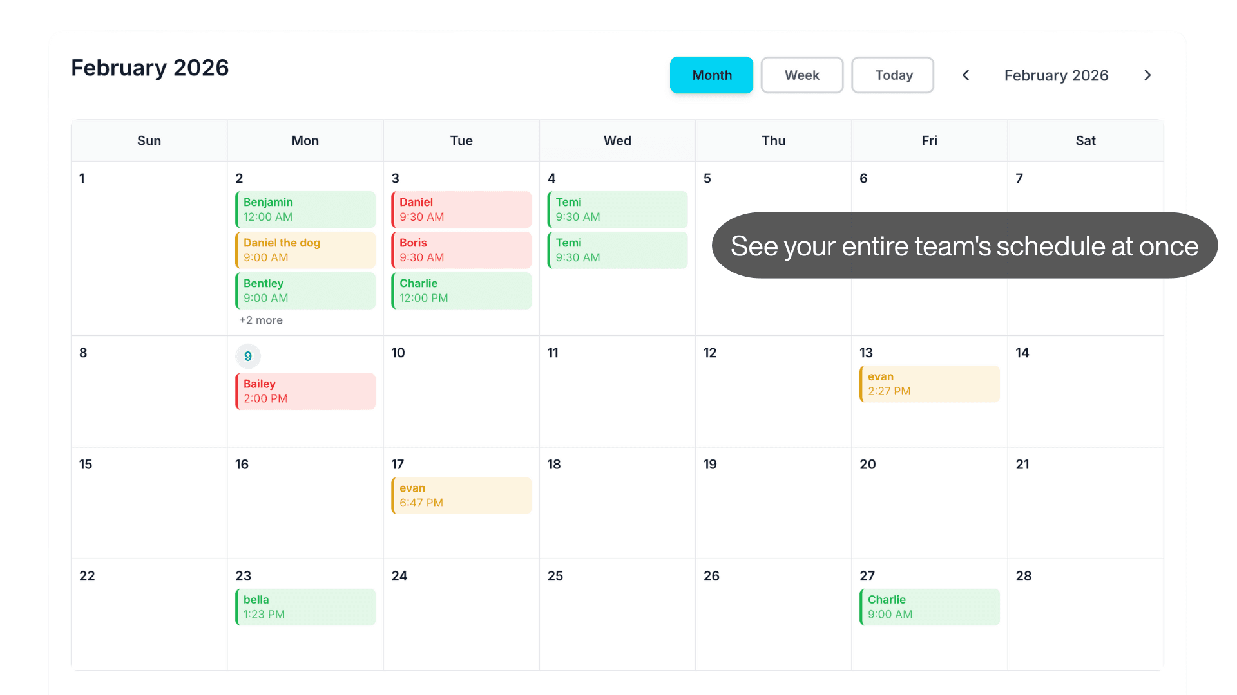Select highlighted day 9 in calendar
Screen dimensions: 1237x695
click(x=248, y=357)
